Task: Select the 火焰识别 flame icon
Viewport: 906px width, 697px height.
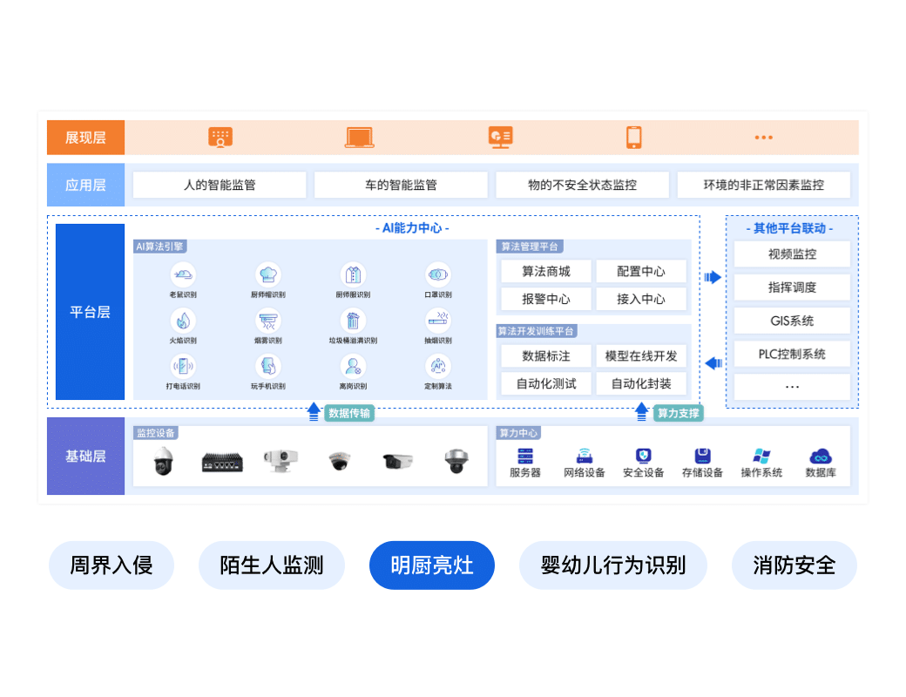Action: (x=183, y=320)
